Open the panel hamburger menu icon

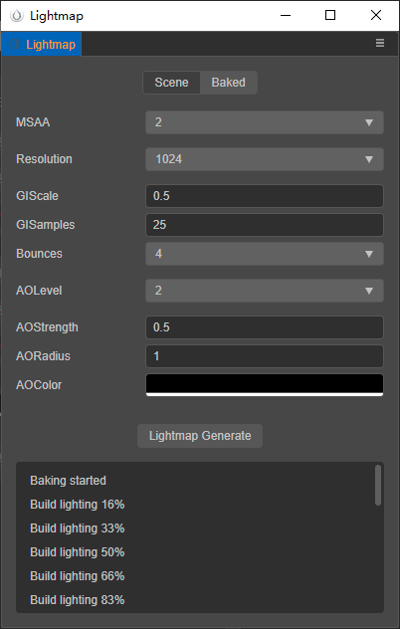click(379, 43)
